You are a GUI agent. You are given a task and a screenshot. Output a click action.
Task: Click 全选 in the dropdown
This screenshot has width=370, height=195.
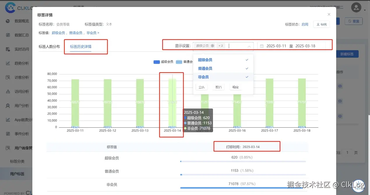coord(202,87)
